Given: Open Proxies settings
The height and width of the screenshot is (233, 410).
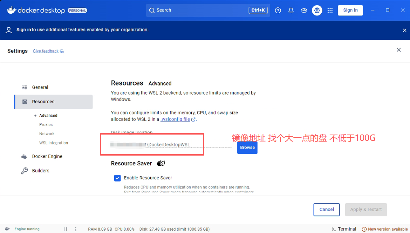Looking at the screenshot, I should (x=46, y=125).
